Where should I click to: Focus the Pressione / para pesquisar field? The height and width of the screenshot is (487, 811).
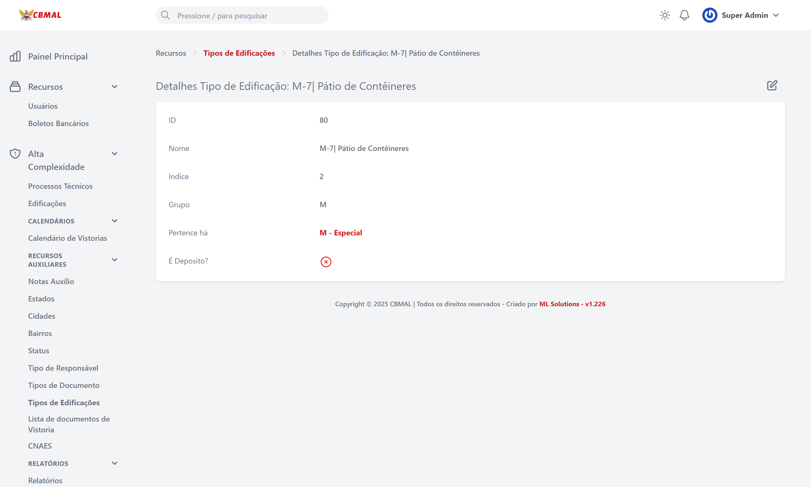coord(249,16)
